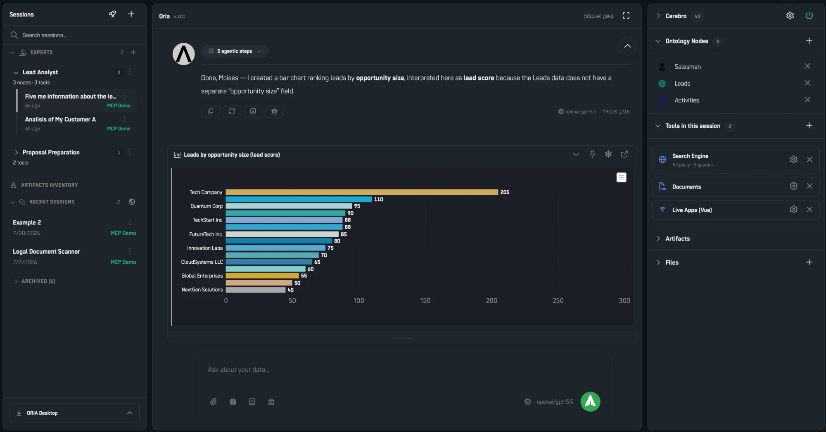Expand the Files section

[658, 262]
